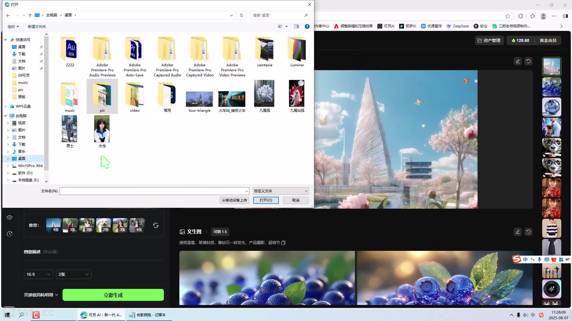Viewport: 572px width, 321px height.
Task: Click the 文件名 input field
Action: click(152, 191)
